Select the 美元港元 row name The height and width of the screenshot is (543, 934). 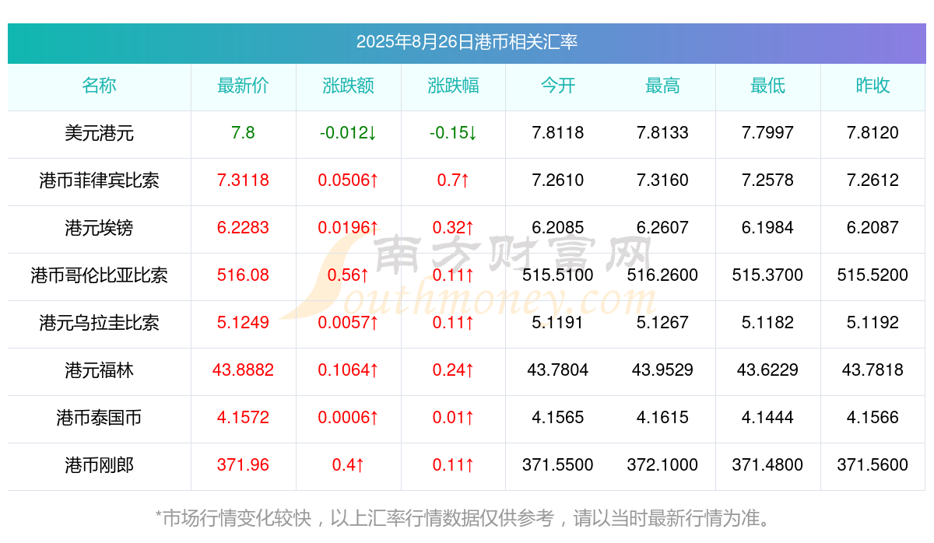(x=100, y=133)
